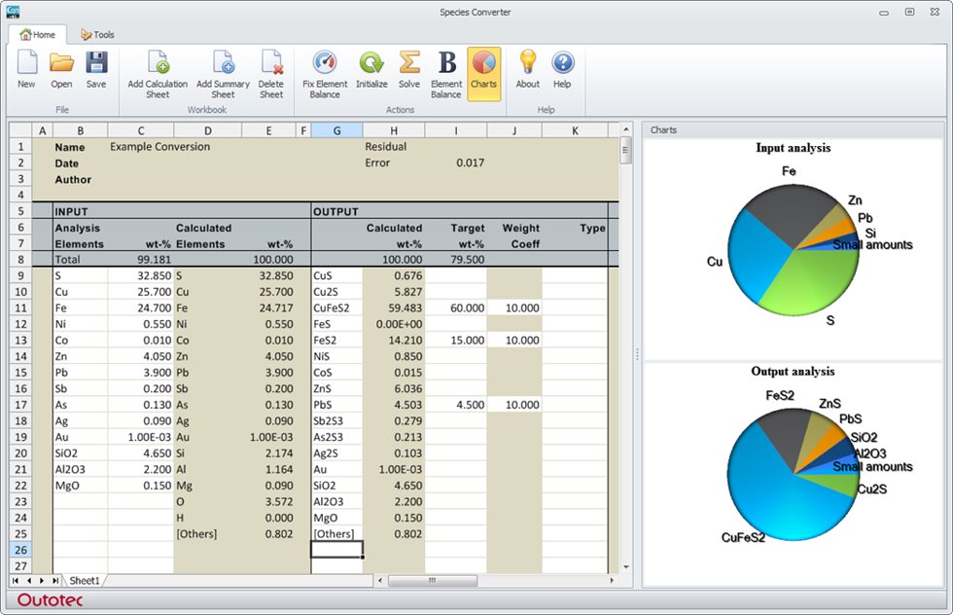Image resolution: width=953 pixels, height=615 pixels.
Task: Open Help documentation
Action: click(x=562, y=70)
